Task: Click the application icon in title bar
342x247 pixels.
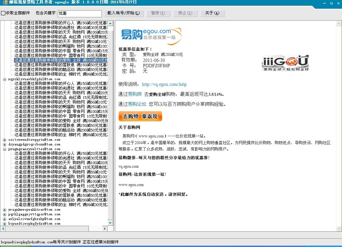Action: [x=5, y=2]
